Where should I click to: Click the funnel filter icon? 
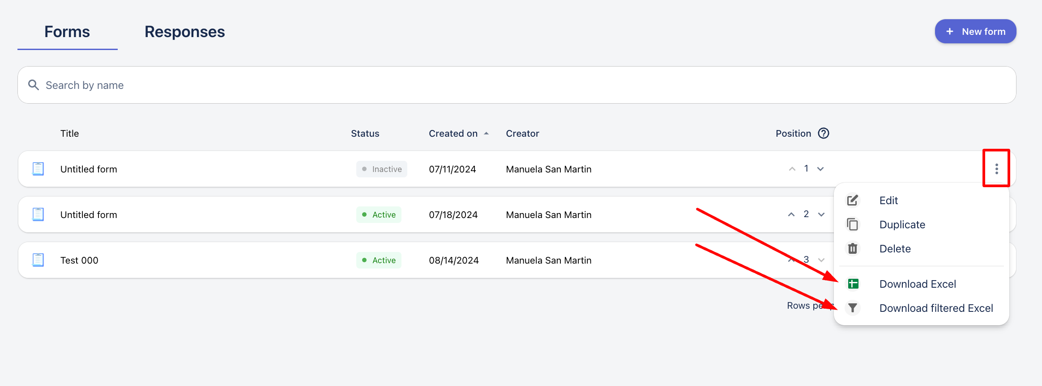coord(853,308)
